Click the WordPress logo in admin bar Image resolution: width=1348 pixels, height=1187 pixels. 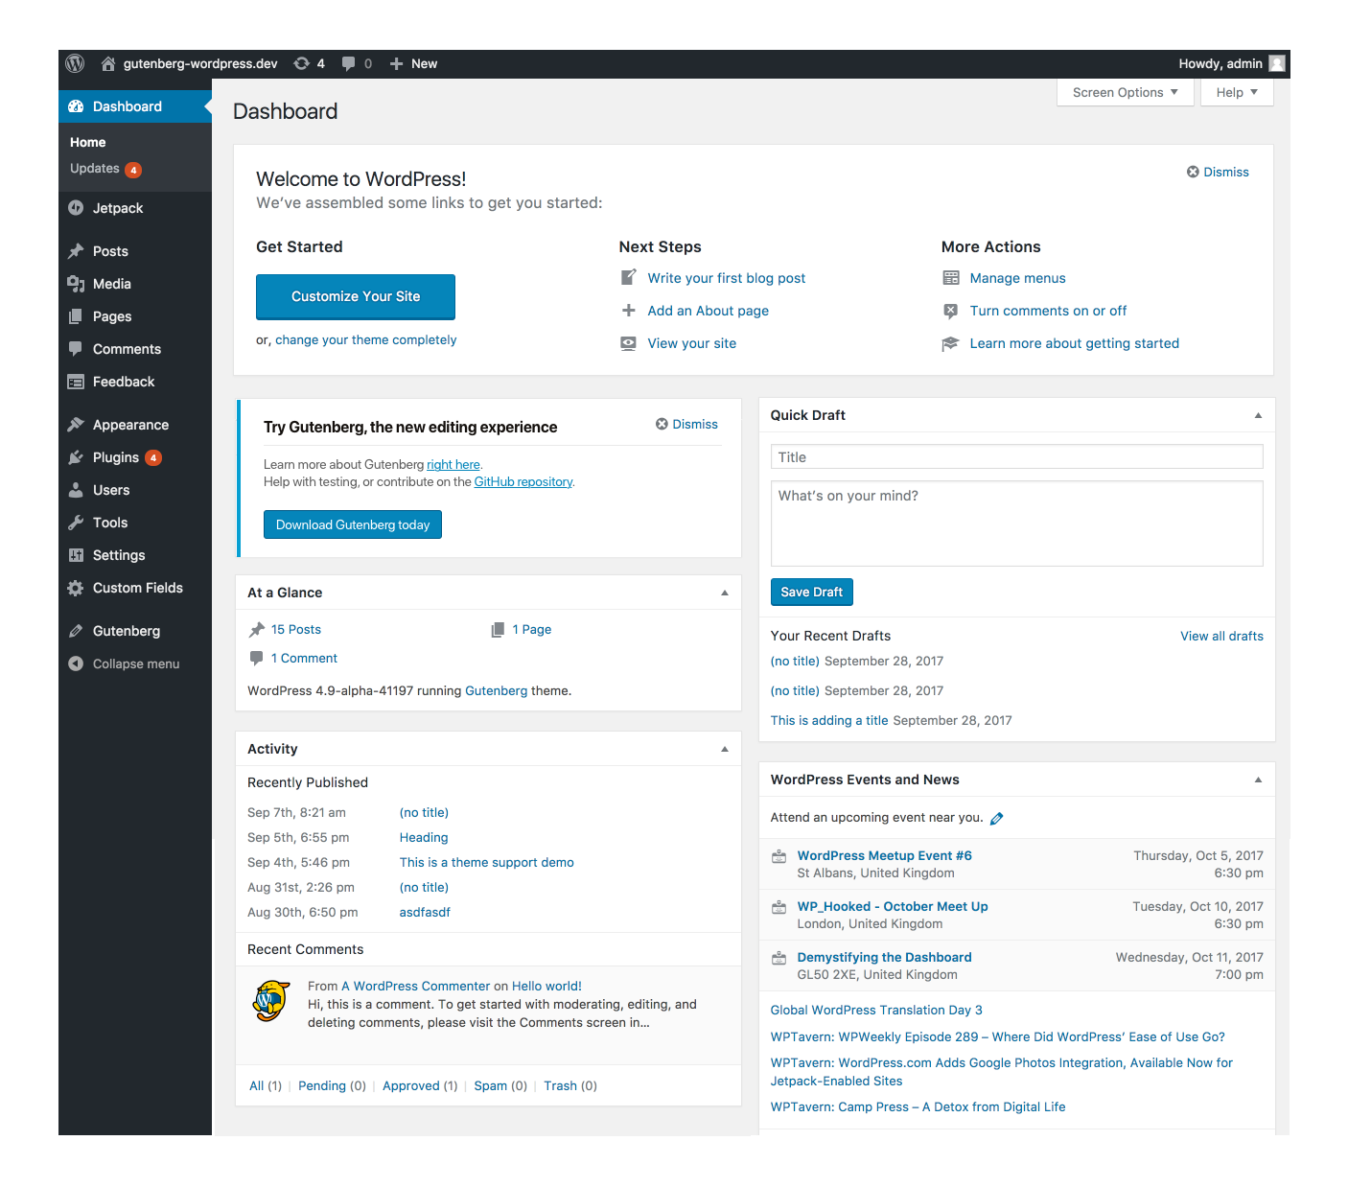pyautogui.click(x=75, y=63)
